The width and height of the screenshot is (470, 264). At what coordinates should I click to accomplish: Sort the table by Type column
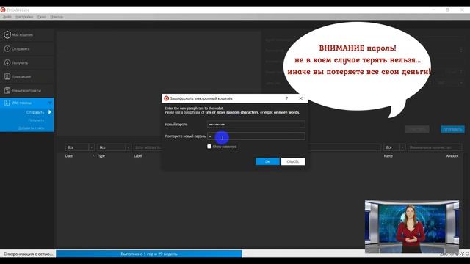[x=101, y=156]
